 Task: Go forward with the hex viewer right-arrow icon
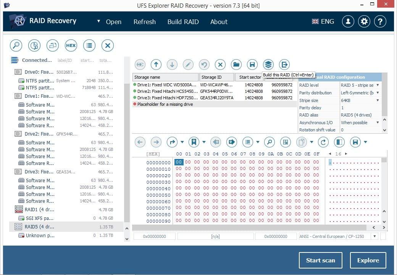click(x=156, y=142)
